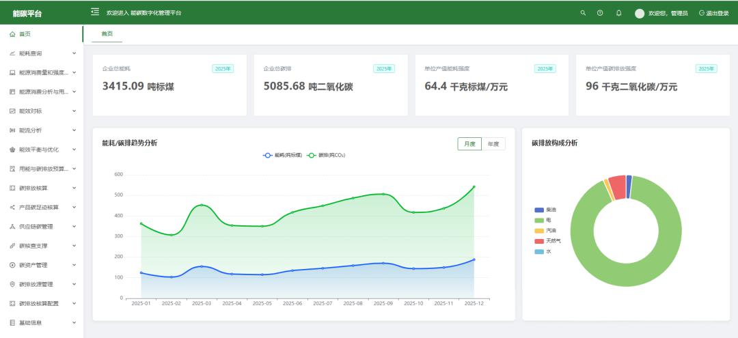Expand 碳资产管理 menu via its chevron
738x338 pixels.
pyautogui.click(x=74, y=265)
